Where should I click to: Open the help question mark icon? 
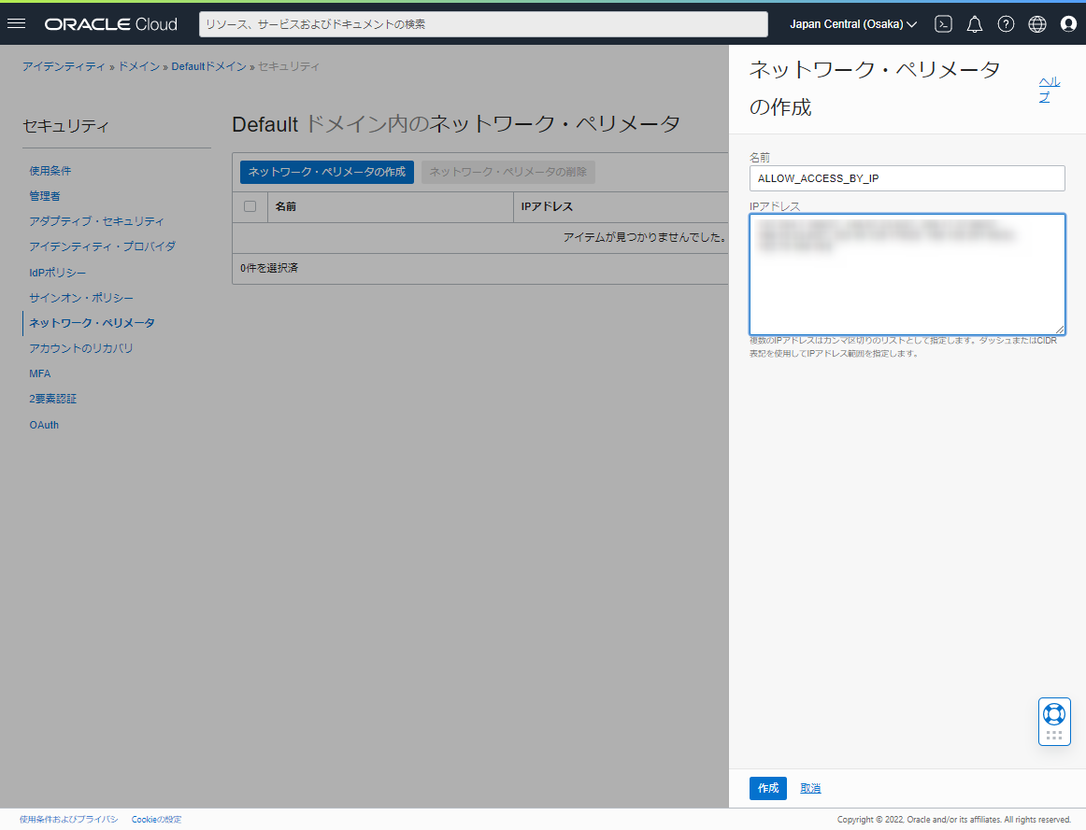click(x=1006, y=24)
